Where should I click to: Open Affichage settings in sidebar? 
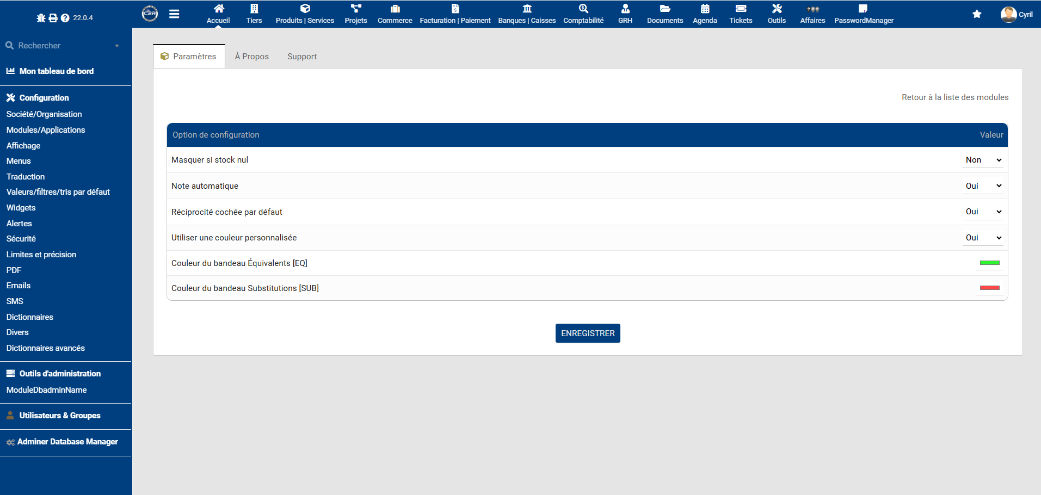(x=23, y=146)
